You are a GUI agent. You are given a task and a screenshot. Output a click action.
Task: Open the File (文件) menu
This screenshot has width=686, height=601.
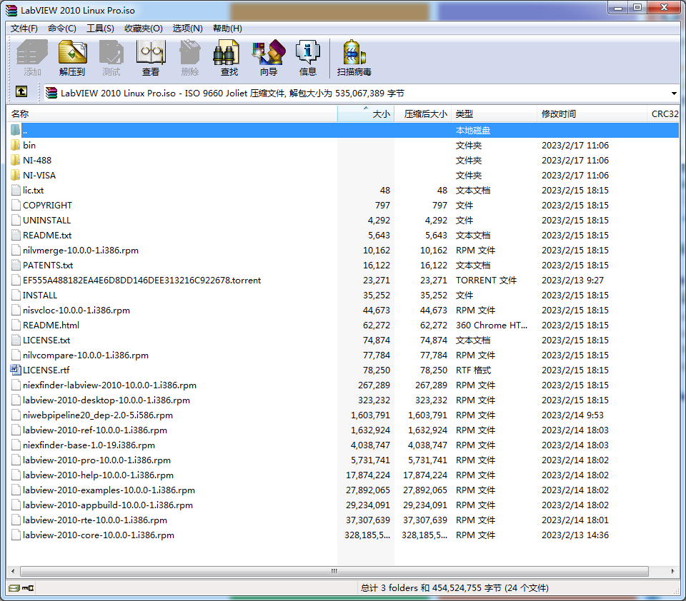click(x=24, y=29)
